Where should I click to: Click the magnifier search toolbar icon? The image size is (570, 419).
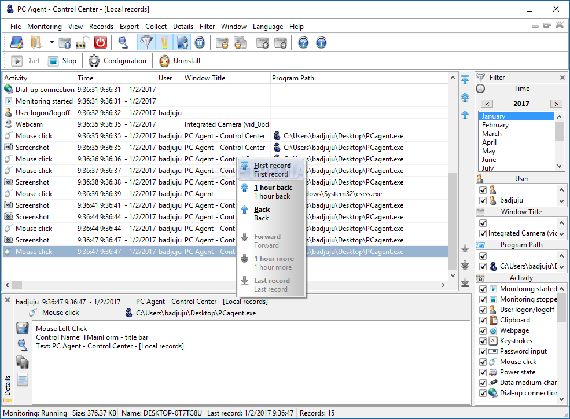(123, 42)
